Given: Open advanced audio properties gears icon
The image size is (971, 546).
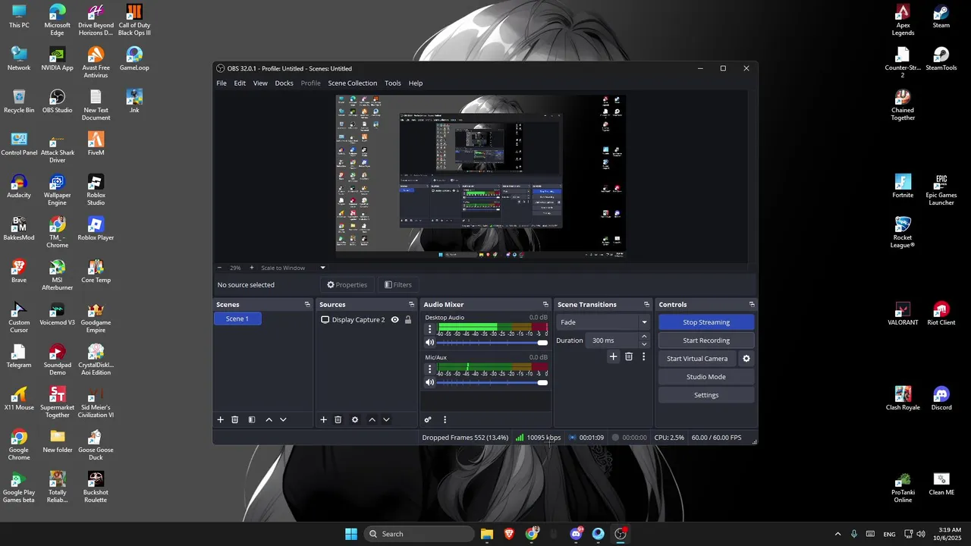Looking at the screenshot, I should pos(428,419).
